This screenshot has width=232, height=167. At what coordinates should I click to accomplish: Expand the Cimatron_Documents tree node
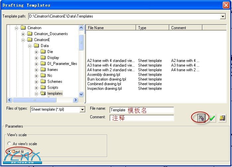tap(23, 34)
